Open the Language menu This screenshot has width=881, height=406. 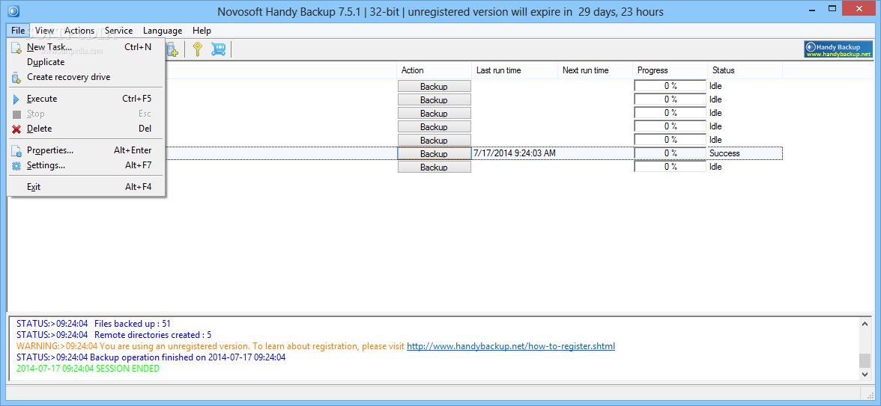(163, 31)
